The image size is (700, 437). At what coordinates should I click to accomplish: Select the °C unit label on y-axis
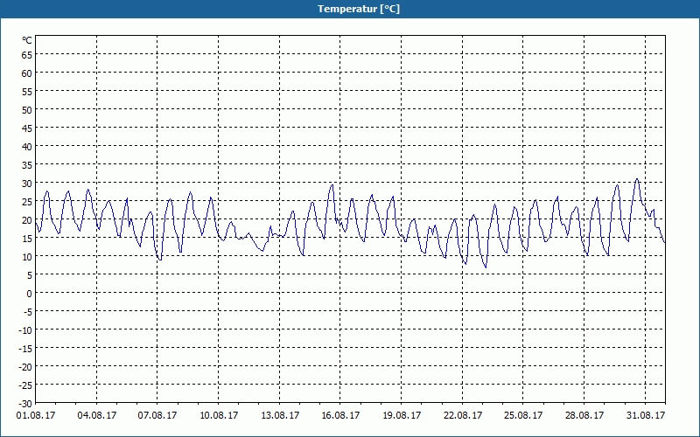[27, 40]
